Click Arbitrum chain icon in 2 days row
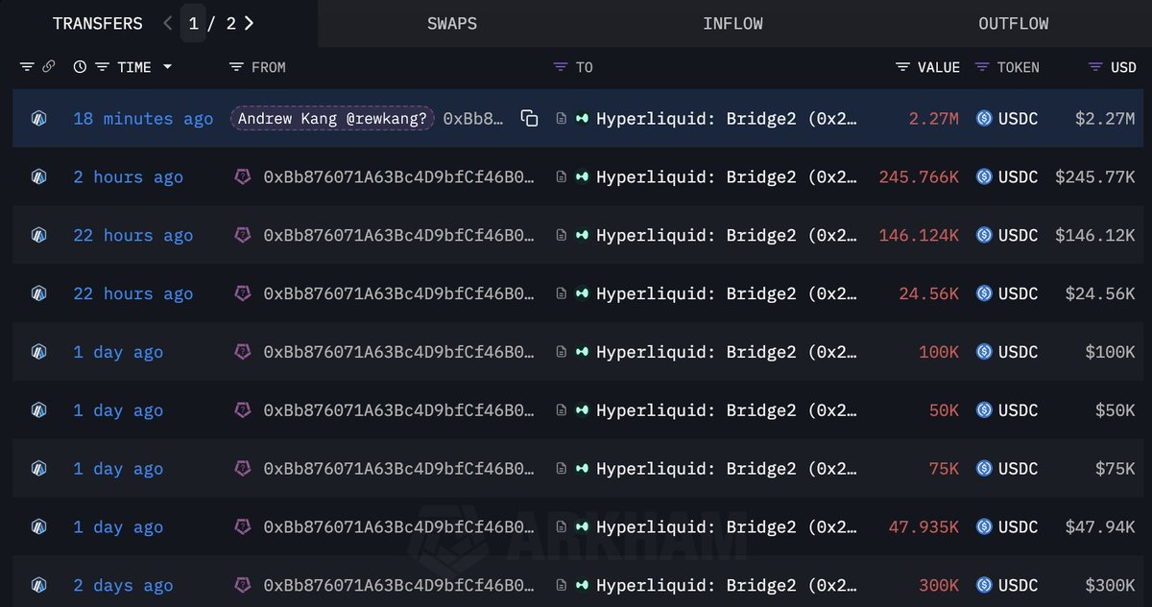The image size is (1152, 607). tap(38, 586)
